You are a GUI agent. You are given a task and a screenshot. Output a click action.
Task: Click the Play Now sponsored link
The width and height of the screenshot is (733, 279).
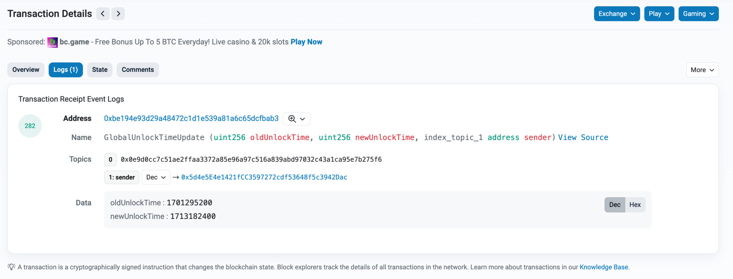(306, 42)
